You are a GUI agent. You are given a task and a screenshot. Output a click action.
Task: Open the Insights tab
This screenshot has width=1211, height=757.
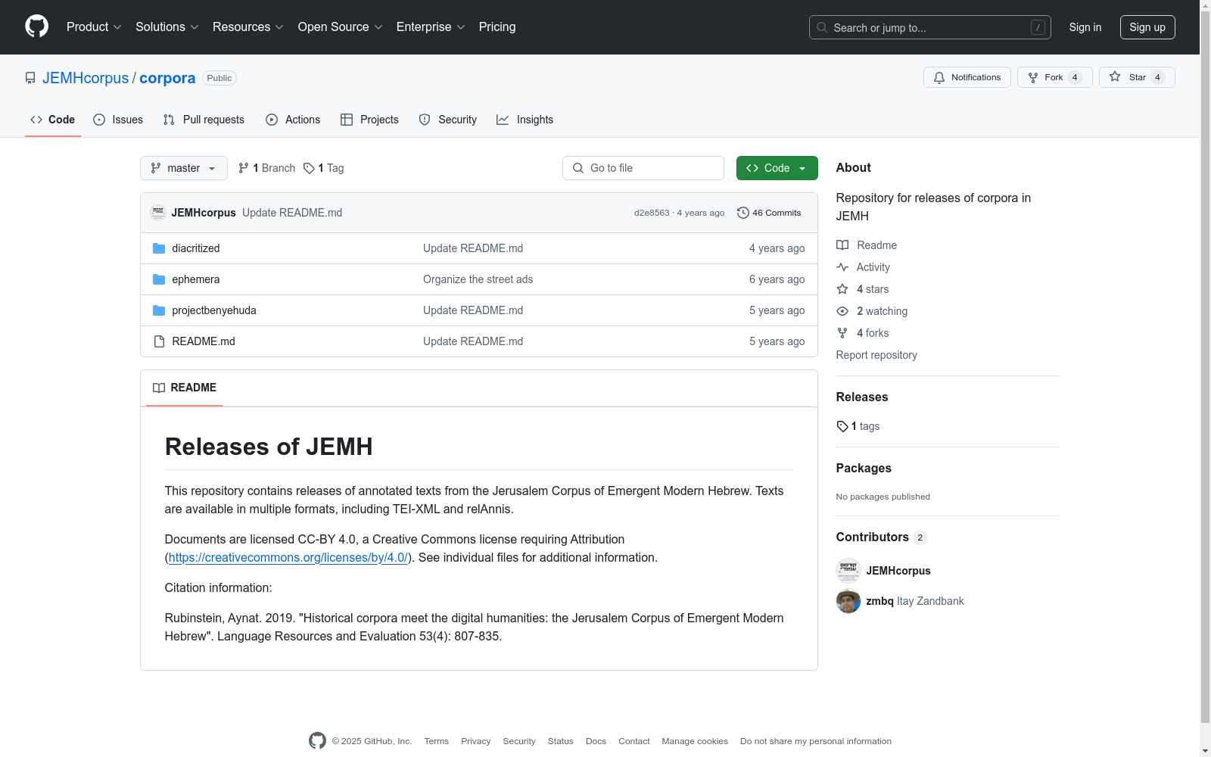point(525,120)
